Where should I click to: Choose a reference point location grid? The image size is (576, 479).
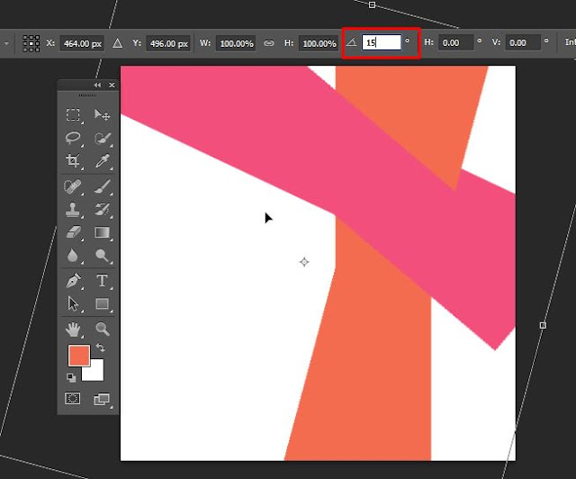click(31, 43)
